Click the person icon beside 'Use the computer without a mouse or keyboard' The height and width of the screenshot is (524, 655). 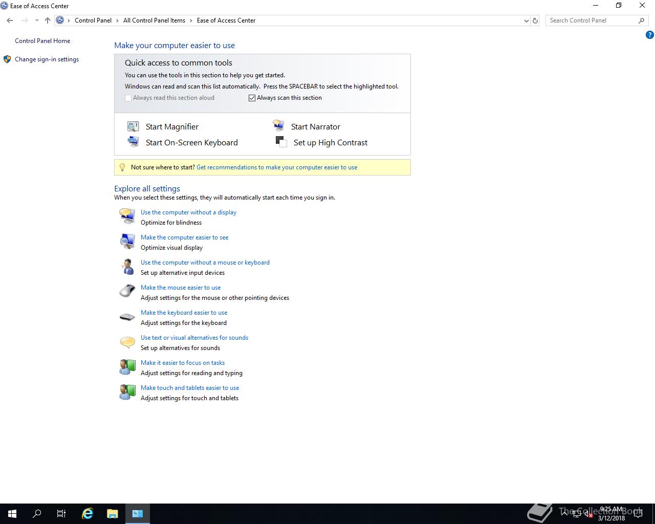click(x=127, y=266)
